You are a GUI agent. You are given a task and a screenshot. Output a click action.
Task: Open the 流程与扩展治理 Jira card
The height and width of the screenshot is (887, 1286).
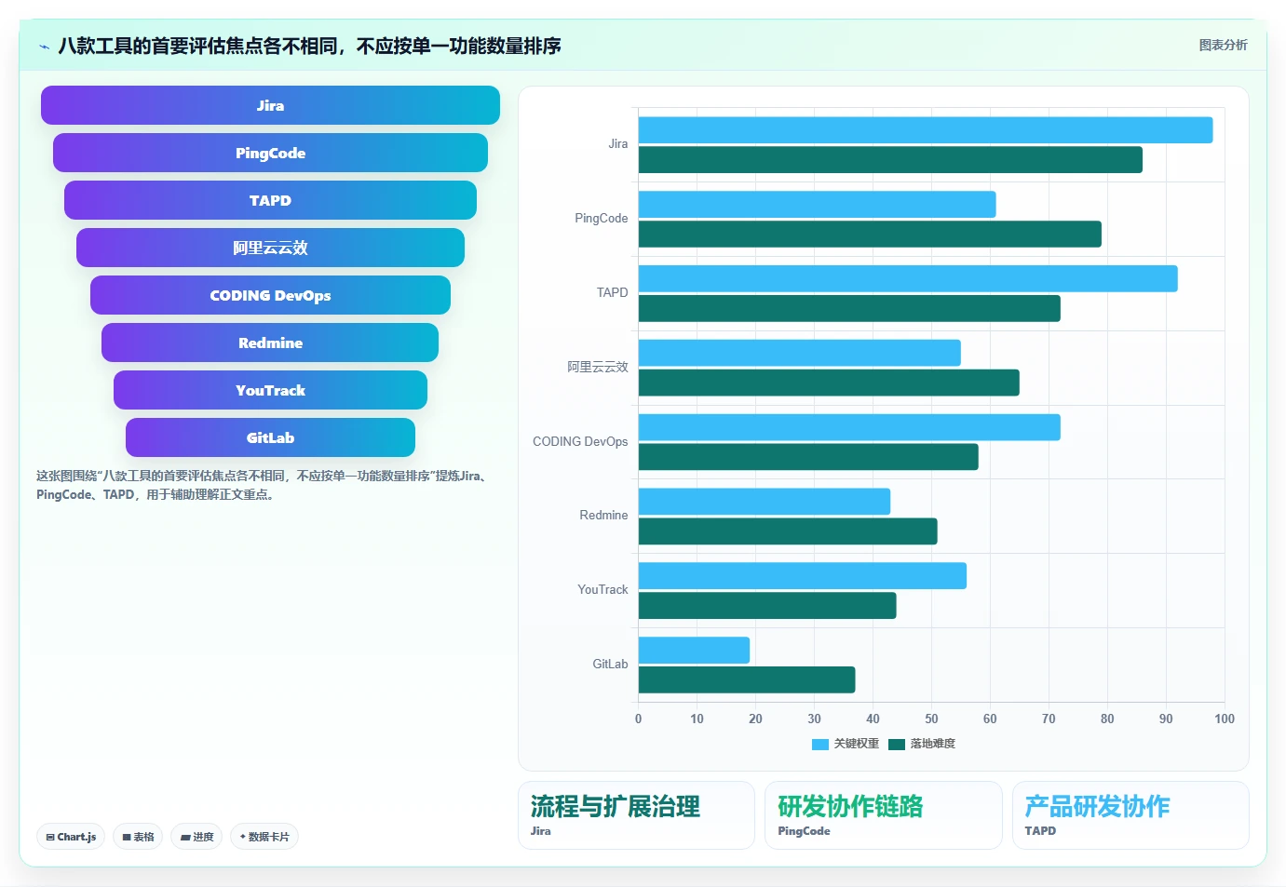tap(636, 815)
